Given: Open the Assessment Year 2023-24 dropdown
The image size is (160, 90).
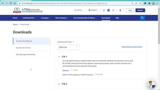Looking at the screenshot, I should tap(68, 47).
